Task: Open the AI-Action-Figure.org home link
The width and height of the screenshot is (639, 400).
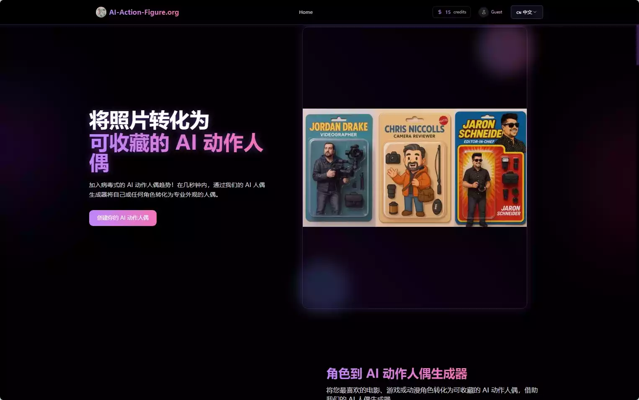Action: [144, 12]
